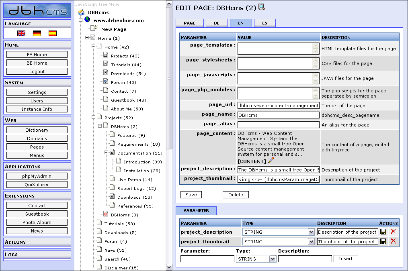The width and height of the screenshot is (408, 271).
Task: Click the magnifier preview icon next to page title
Action: point(262,7)
